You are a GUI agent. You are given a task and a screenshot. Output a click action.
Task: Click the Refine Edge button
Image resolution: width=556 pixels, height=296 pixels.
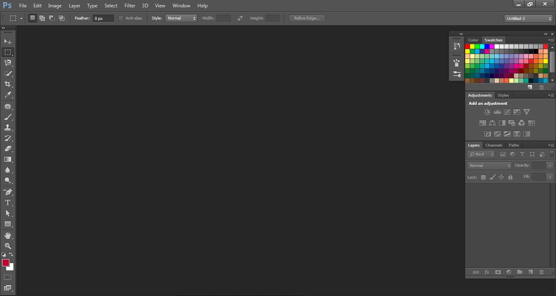point(307,18)
